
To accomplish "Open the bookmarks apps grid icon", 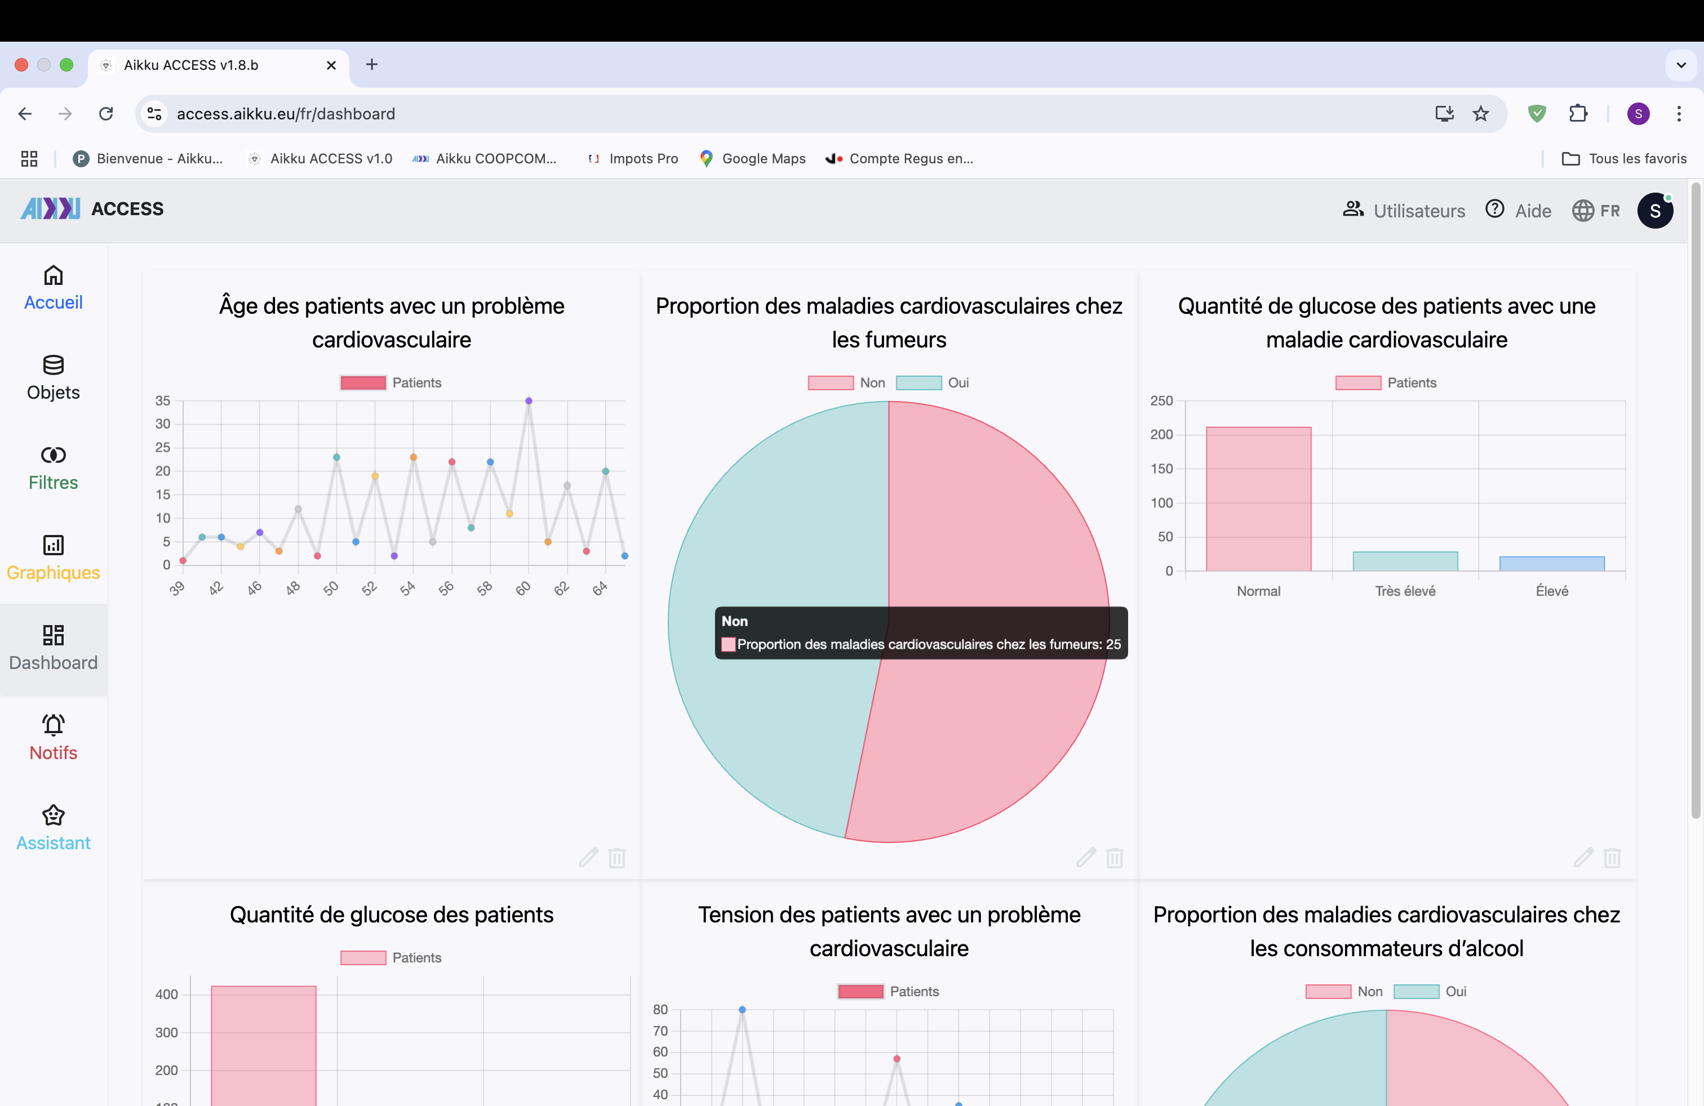I will [x=29, y=159].
